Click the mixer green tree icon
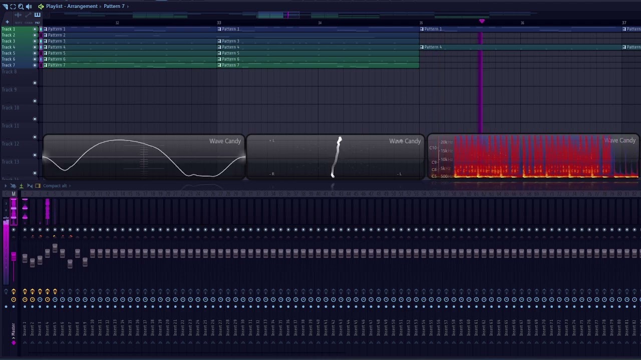This screenshot has height=360, width=641. point(21,186)
